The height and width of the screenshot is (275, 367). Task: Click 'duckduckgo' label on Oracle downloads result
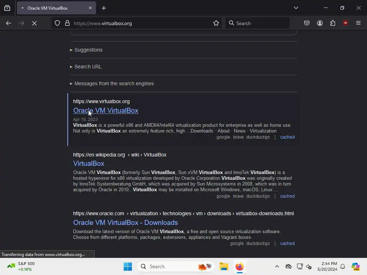pos(258,243)
